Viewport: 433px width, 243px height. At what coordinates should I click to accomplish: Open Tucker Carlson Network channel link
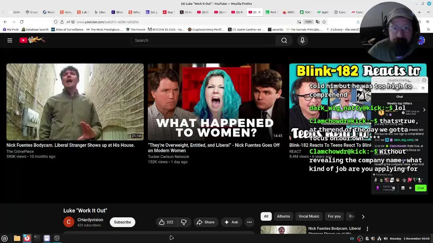point(168,157)
